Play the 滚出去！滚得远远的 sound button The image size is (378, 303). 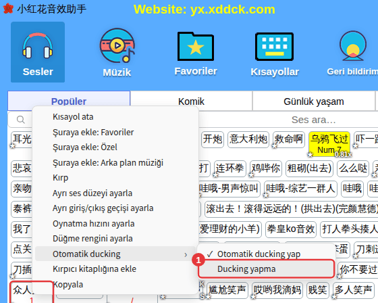point(291,209)
